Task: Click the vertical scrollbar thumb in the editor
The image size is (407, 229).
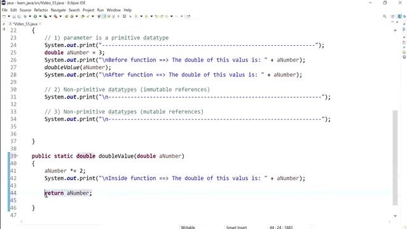Action: pos(395,158)
